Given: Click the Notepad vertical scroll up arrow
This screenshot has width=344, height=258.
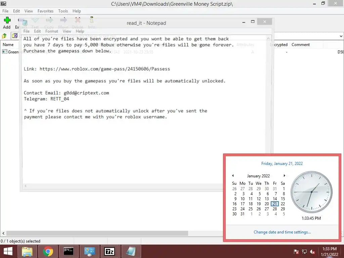Looking at the screenshot, I should (x=268, y=39).
